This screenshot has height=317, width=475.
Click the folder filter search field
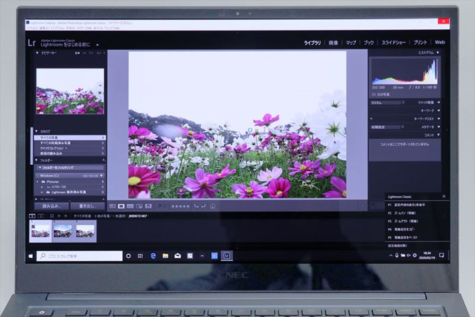70,167
